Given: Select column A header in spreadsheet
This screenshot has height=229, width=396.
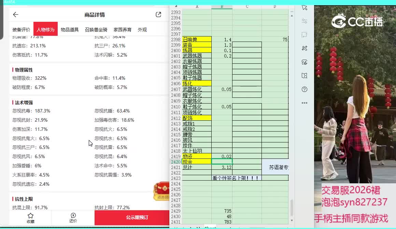Looking at the screenshot, I should tap(197, 7).
